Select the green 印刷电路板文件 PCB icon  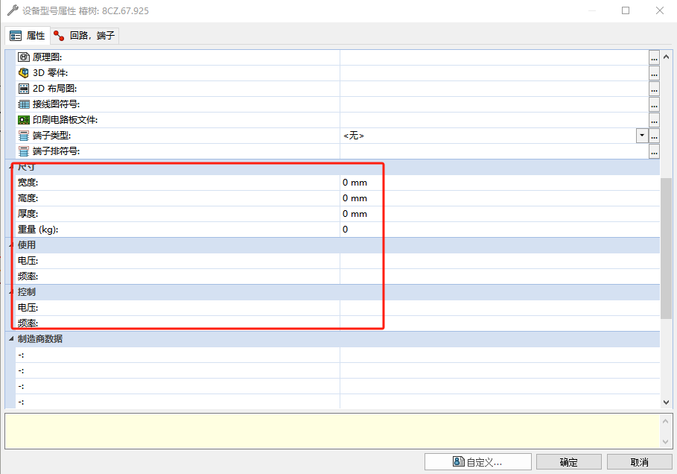23,119
